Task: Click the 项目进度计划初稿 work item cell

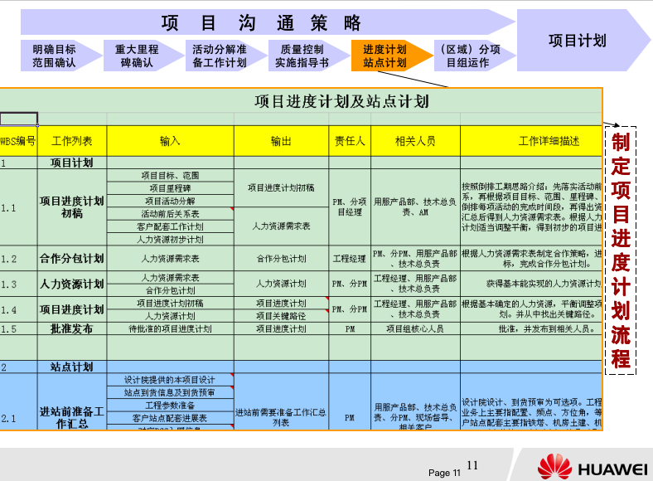Action: point(72,207)
